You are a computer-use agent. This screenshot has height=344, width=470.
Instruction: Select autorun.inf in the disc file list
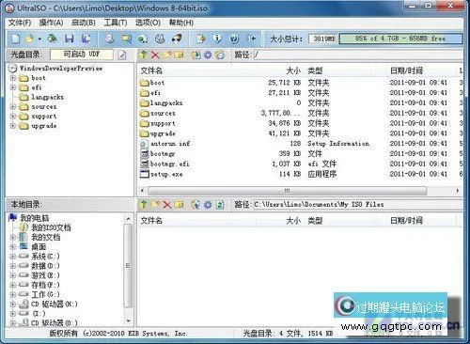pyautogui.click(x=170, y=144)
